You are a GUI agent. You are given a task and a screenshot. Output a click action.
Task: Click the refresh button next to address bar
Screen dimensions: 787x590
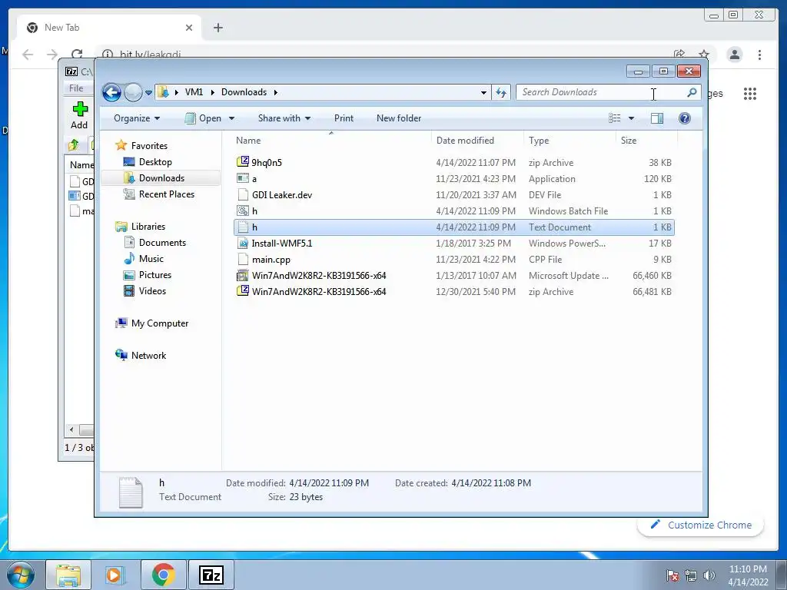(501, 92)
